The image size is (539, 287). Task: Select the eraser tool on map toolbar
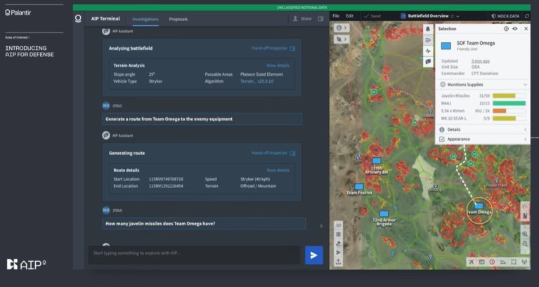point(338,243)
